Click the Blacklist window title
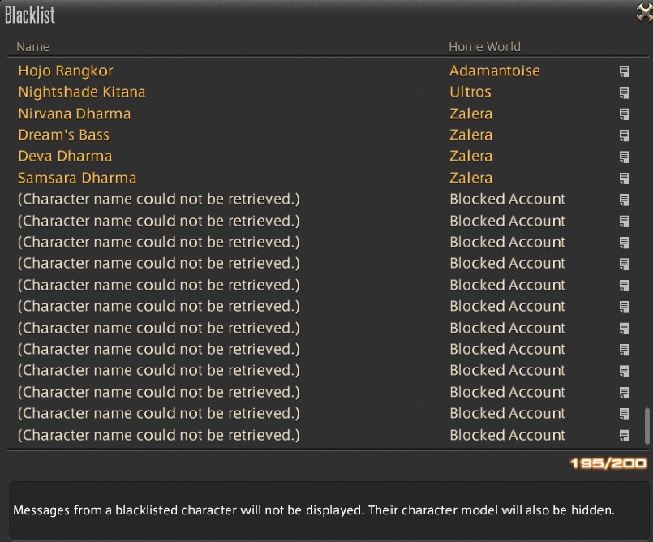653x542 pixels. click(29, 15)
